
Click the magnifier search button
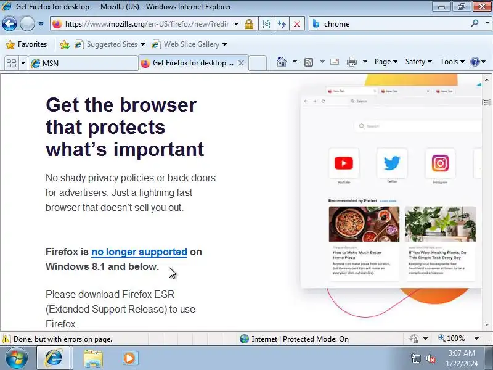coord(475,23)
